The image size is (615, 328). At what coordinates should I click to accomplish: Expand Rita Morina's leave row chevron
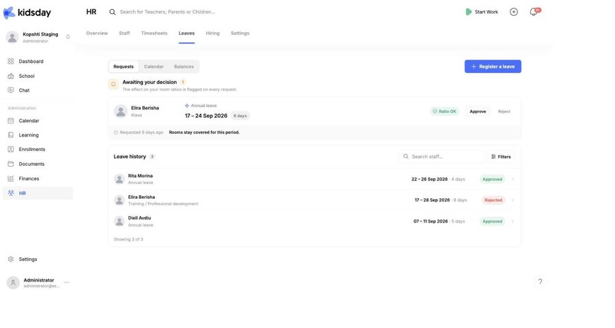pyautogui.click(x=513, y=179)
